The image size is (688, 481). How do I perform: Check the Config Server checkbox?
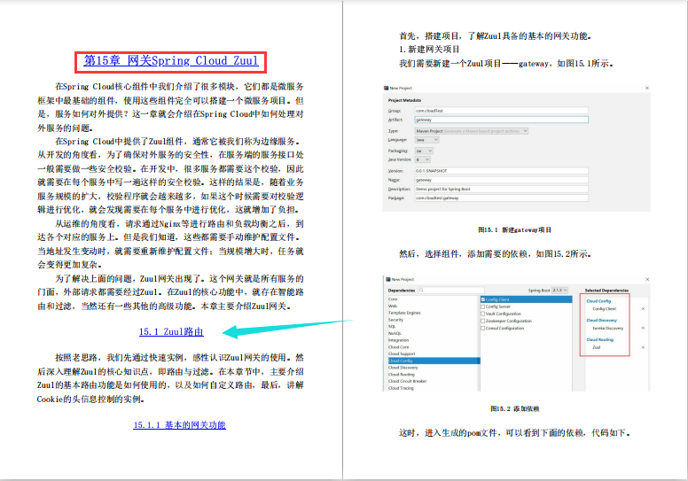[x=483, y=306]
